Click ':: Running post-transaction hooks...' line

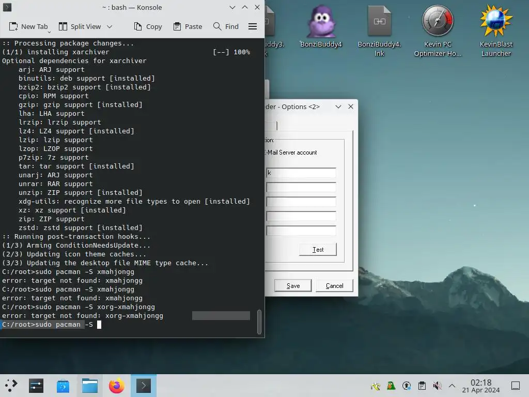(76, 237)
